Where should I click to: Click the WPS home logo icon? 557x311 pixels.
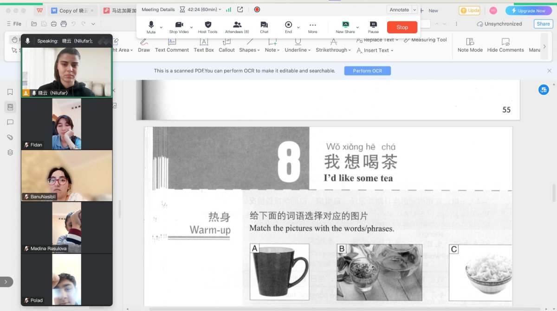pyautogui.click(x=40, y=10)
